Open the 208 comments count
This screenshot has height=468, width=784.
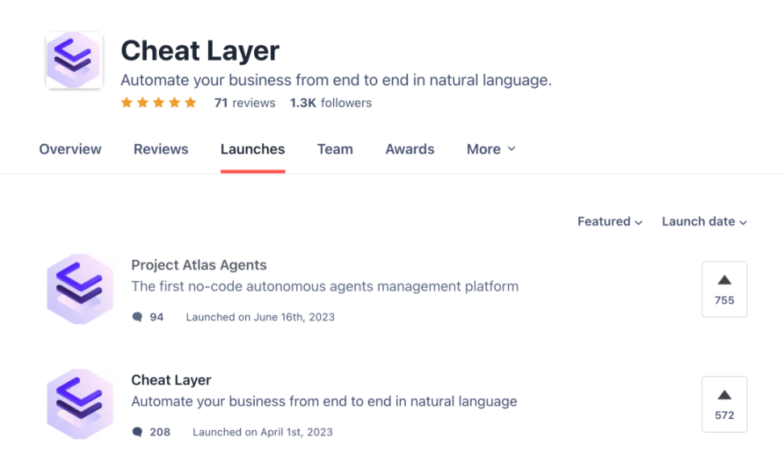(x=160, y=432)
